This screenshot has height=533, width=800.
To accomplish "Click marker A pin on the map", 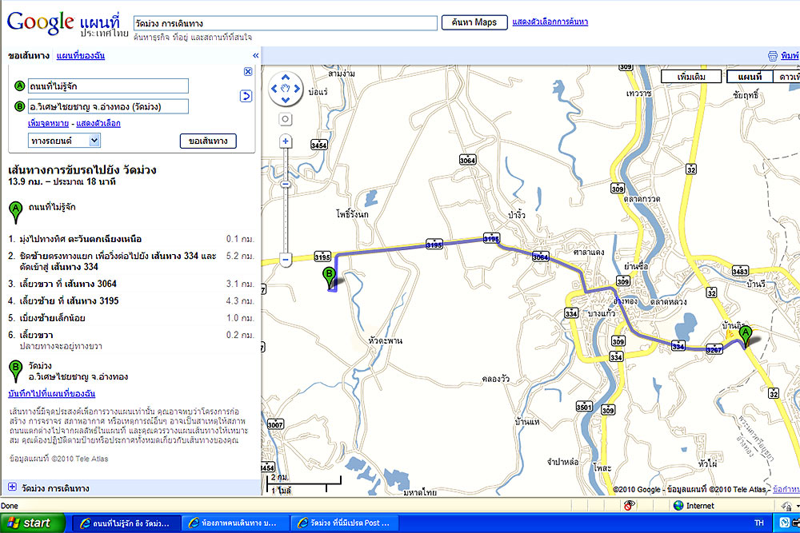I will coord(746,336).
